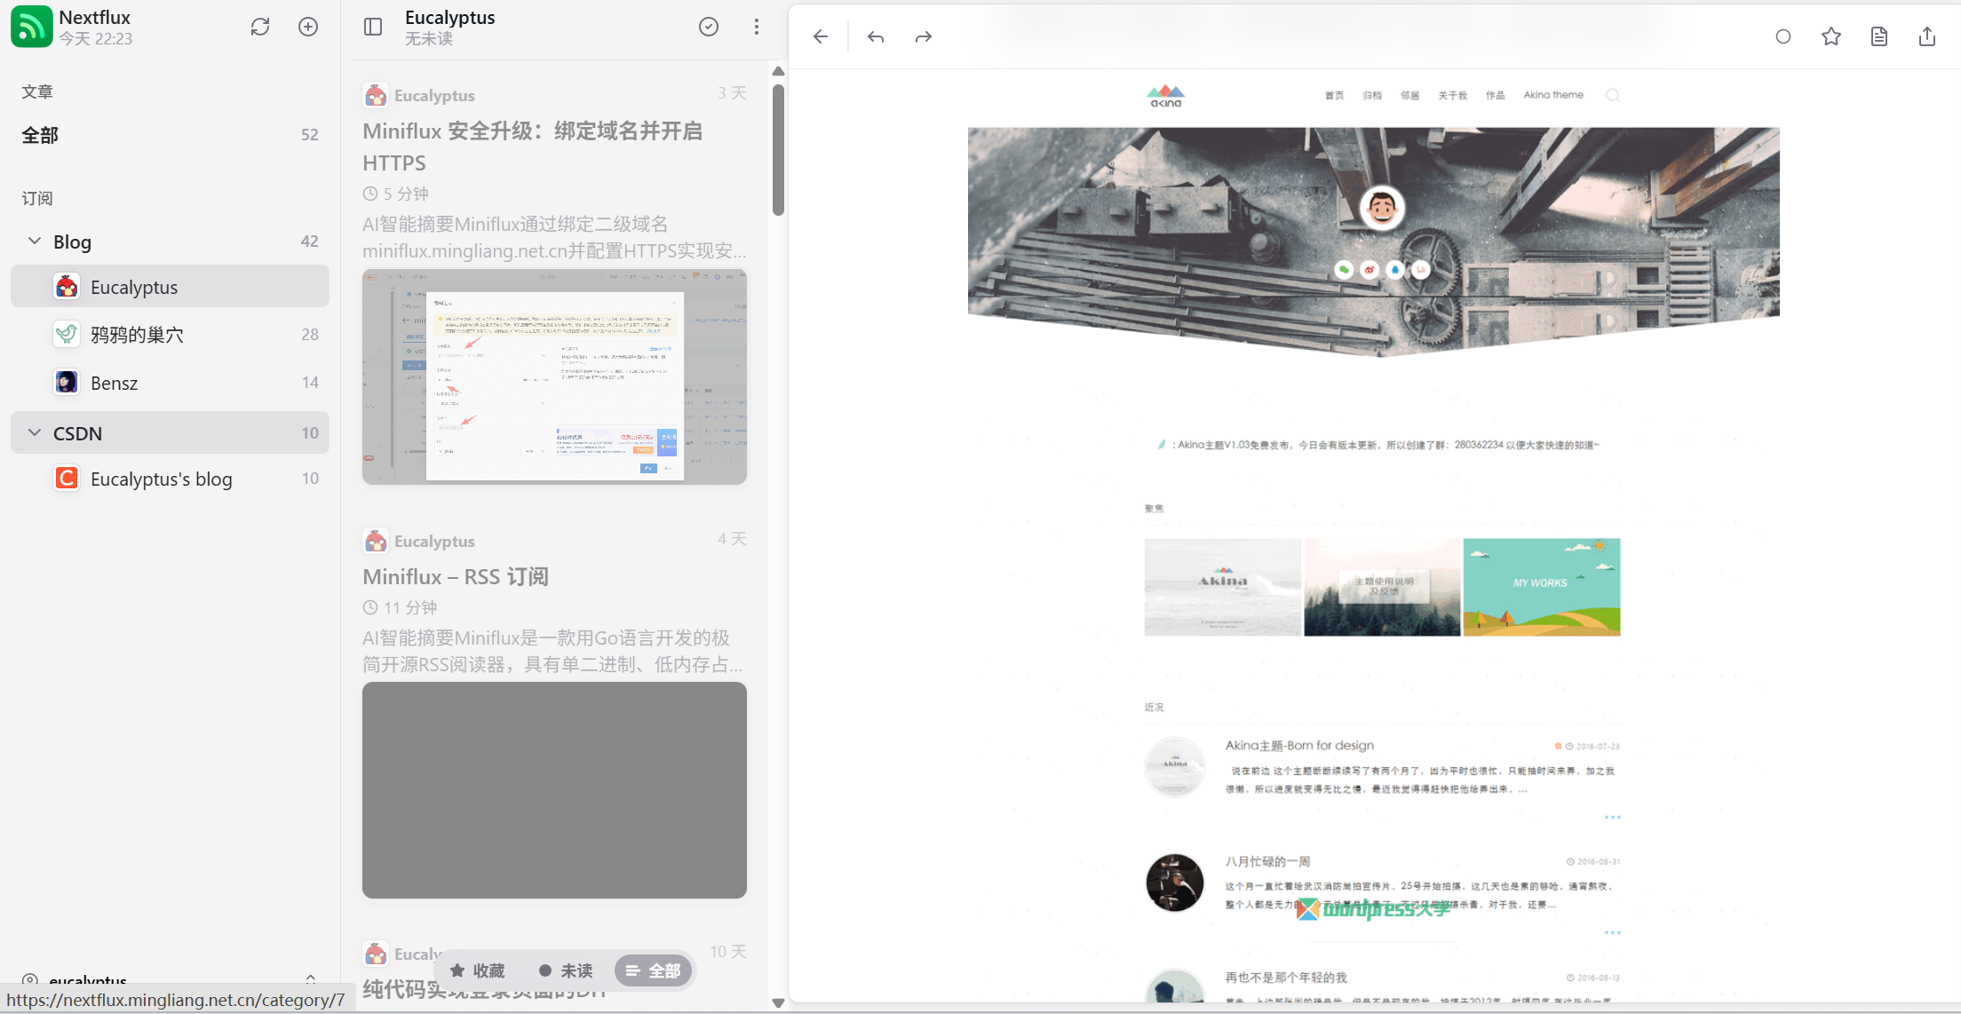Toggle the sidebar panel icon
Viewport: 1961px width, 1014px height.
pos(373,27)
